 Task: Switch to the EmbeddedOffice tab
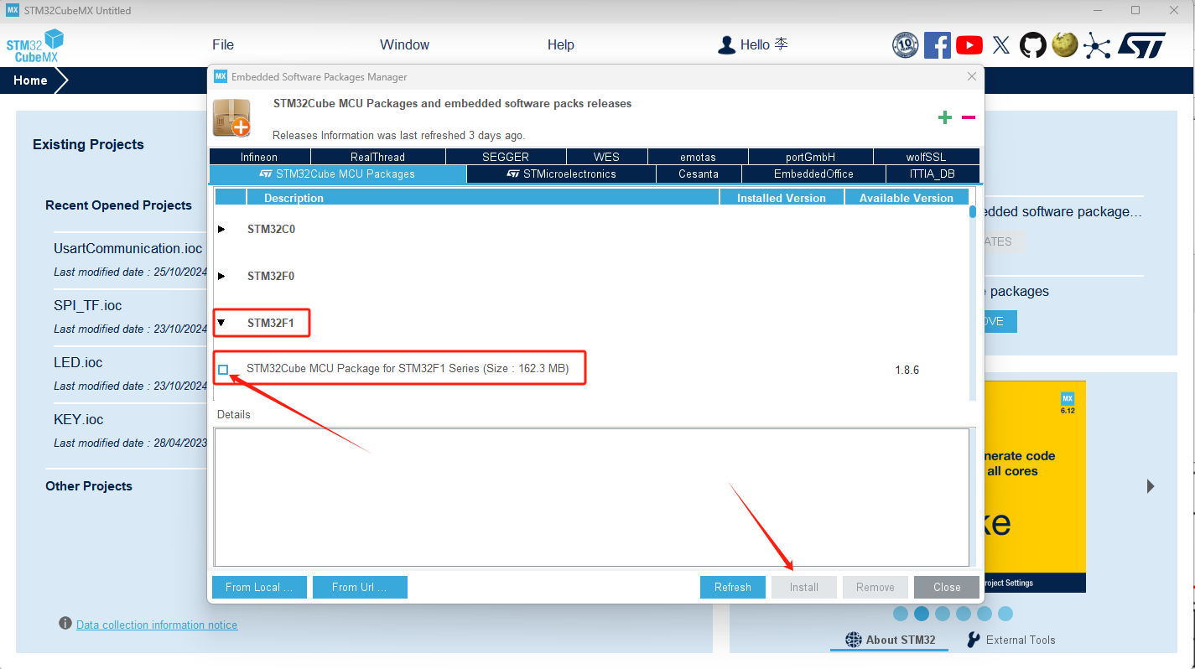tap(813, 174)
